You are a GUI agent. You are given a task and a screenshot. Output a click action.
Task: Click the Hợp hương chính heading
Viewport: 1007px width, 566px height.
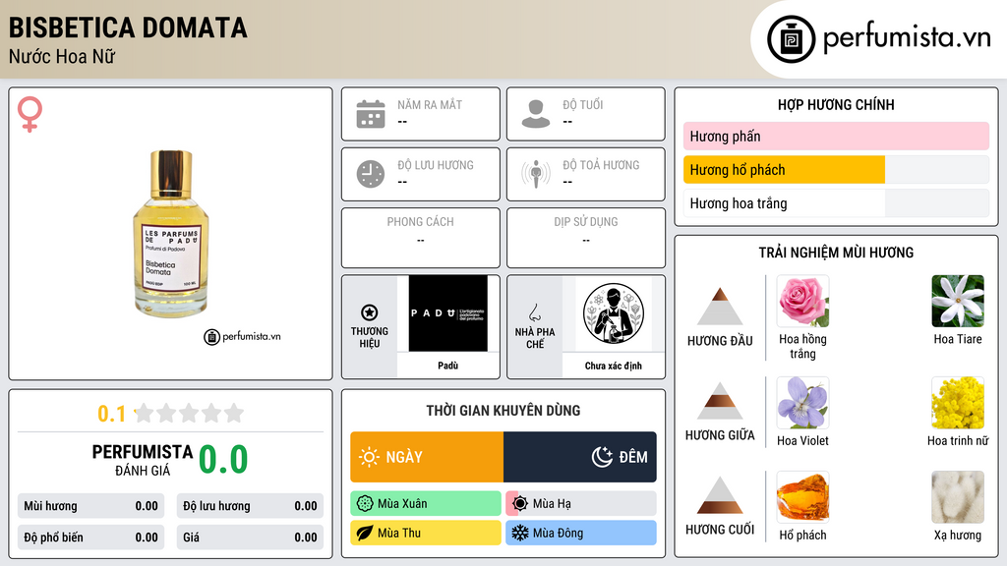[x=836, y=104]
